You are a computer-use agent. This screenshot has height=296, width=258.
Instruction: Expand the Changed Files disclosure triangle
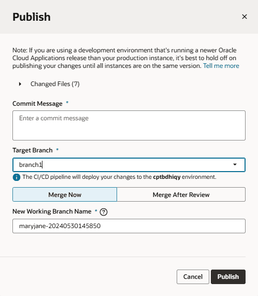click(20, 84)
